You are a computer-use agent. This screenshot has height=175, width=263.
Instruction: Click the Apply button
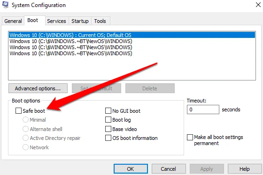tap(207, 169)
